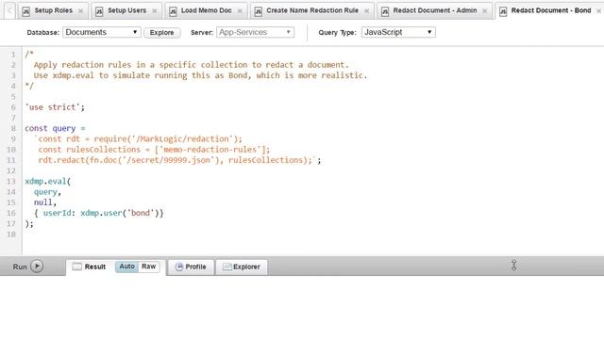Open the Server dropdown showing App-Services
Viewport: 604px width, 339px height.
(255, 32)
